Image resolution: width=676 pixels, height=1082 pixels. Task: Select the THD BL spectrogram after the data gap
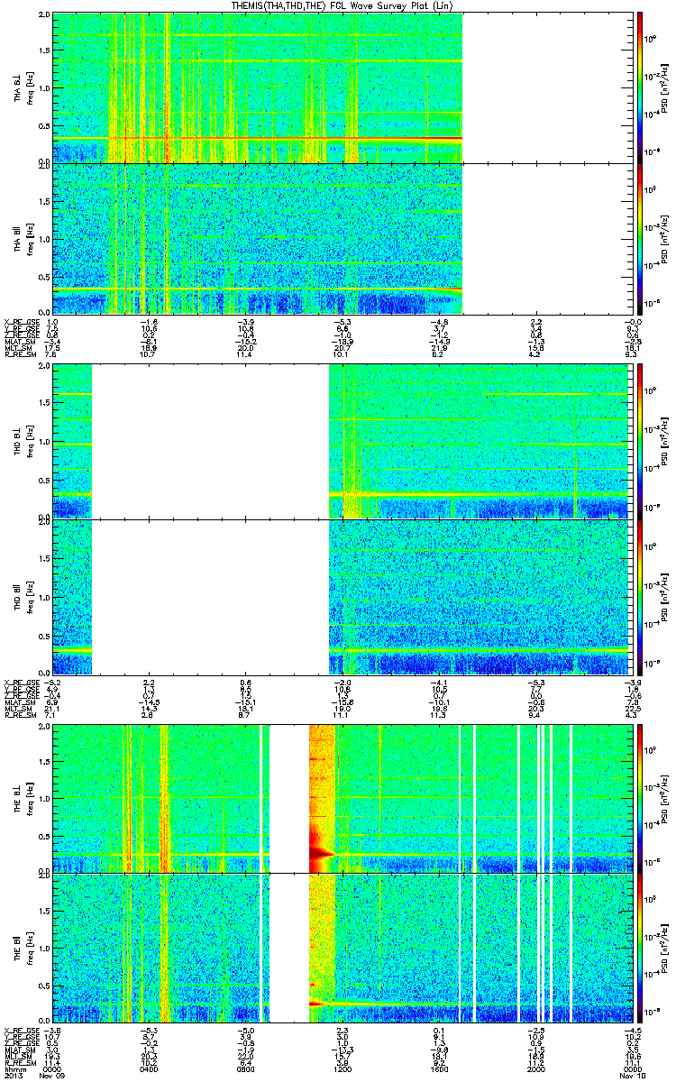480,444
